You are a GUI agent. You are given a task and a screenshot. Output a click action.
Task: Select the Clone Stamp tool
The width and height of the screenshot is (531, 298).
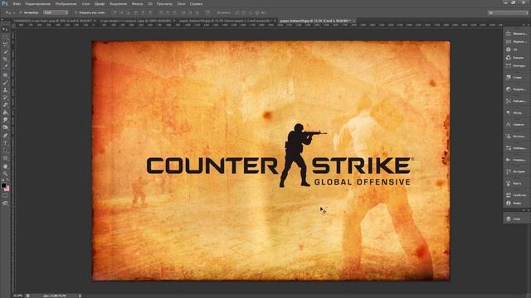tap(5, 90)
